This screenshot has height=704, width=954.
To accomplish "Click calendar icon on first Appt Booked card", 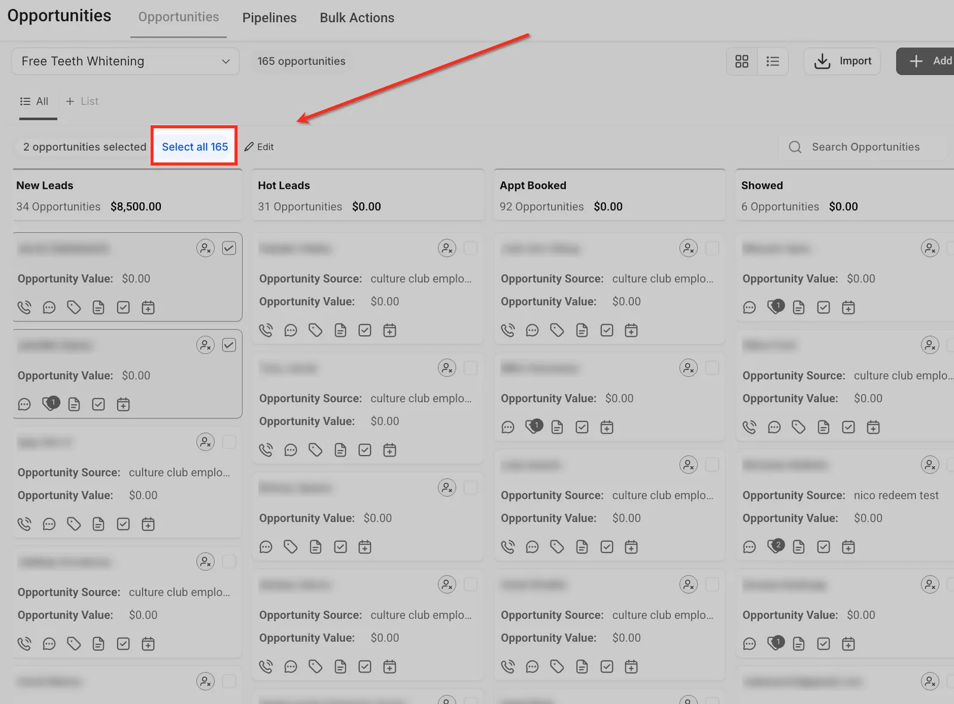I will tap(631, 330).
